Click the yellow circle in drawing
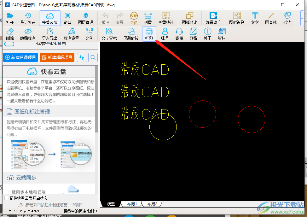 pyautogui.click(x=163, y=127)
